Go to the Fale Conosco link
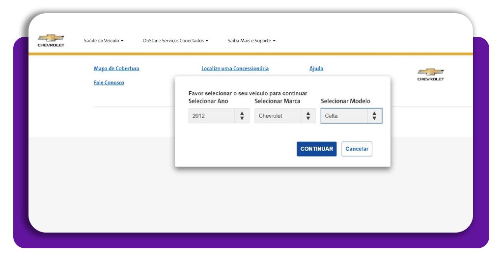This screenshot has width=503, height=263. coord(109,82)
